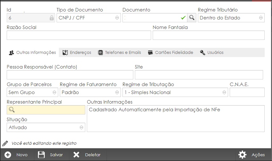The image size is (272, 161).
Task: Click the locked Id field
Action: (31, 18)
